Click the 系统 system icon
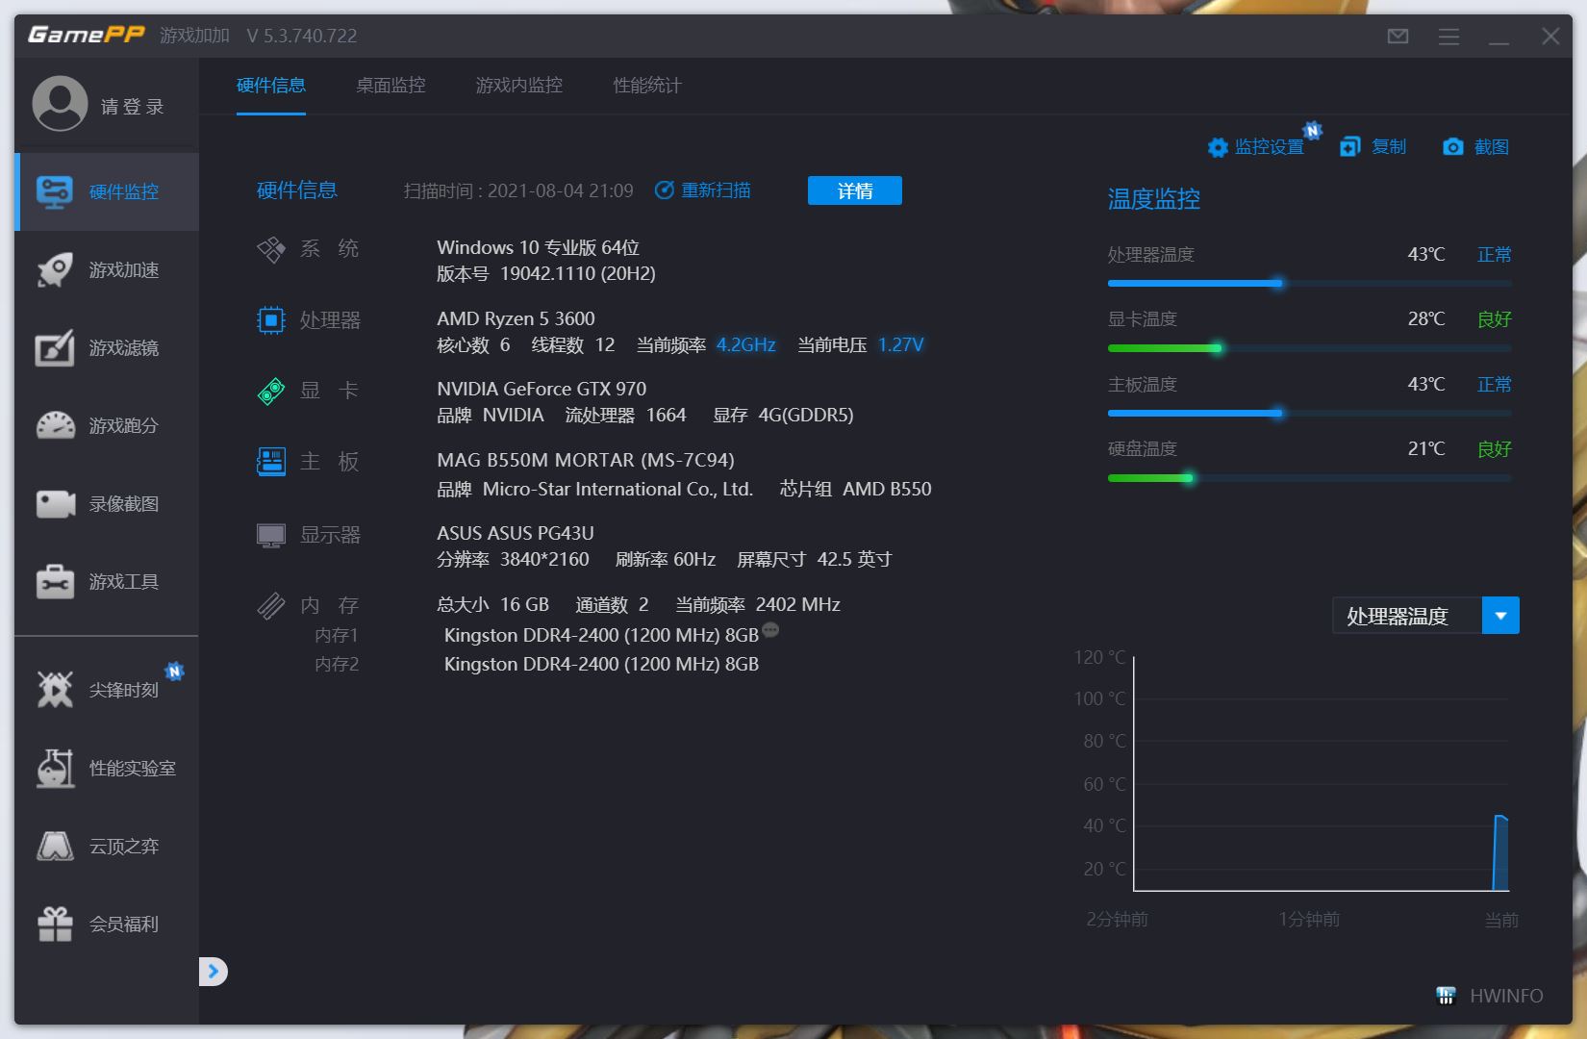Viewport: 1587px width, 1039px height. click(271, 249)
